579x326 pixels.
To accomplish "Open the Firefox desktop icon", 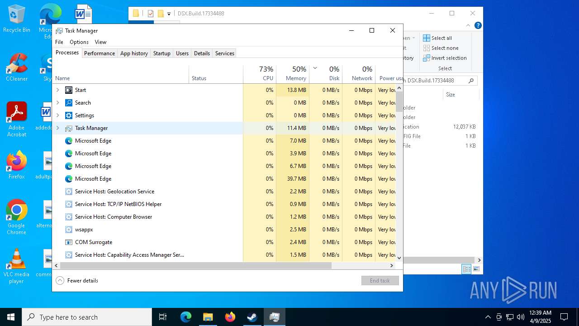I will [16, 165].
